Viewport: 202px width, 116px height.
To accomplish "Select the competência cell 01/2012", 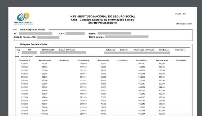I will pyautogui.click(x=24, y=84).
